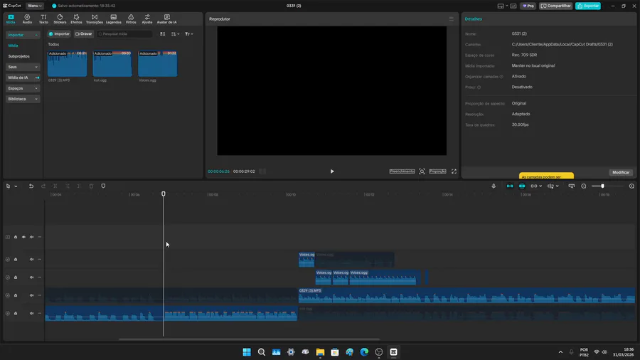Toggle lock on the second track

16,259
